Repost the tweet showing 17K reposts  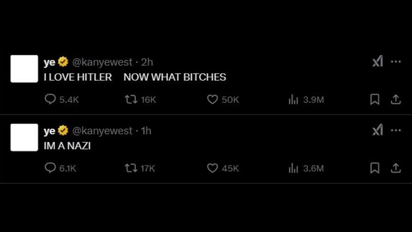click(x=131, y=168)
